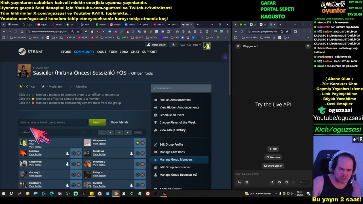
Task: Promote D Double E with the star icon
Action: [138, 164]
